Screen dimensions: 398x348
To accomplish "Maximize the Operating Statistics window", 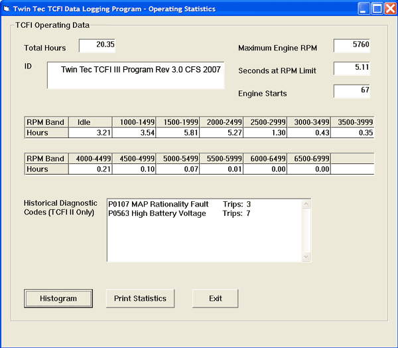I will (x=376, y=9).
